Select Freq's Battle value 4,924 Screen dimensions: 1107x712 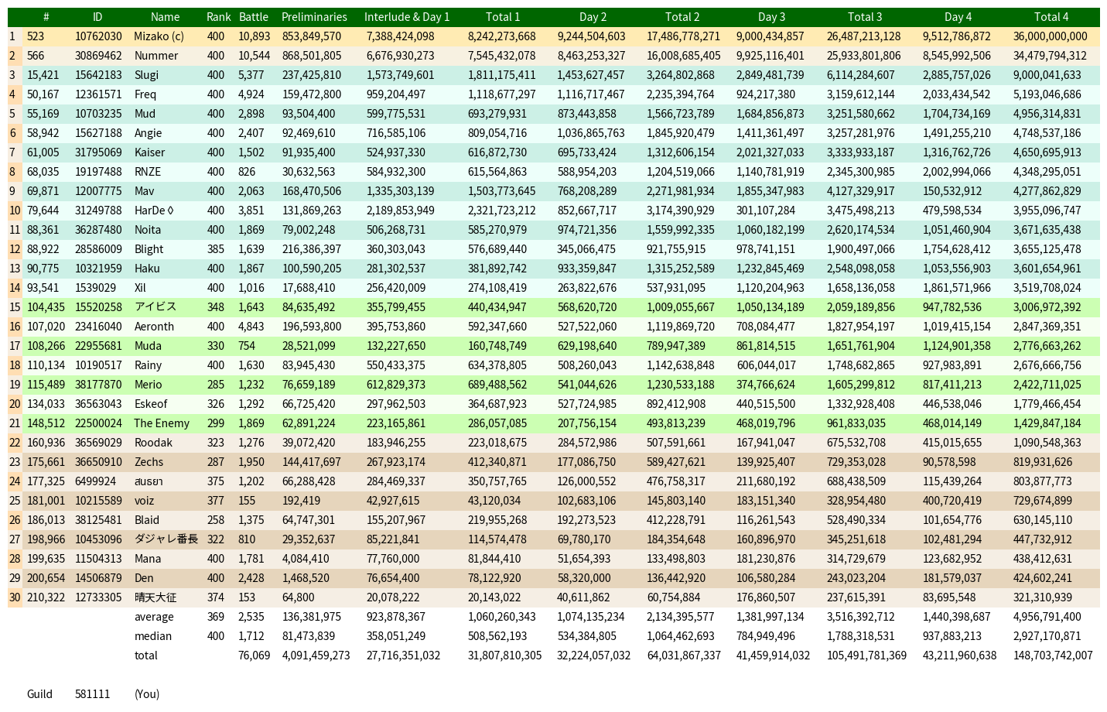(x=251, y=94)
